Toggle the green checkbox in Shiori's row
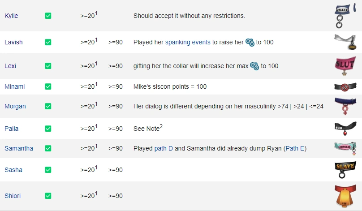This screenshot has height=211, width=362. pos(48,196)
